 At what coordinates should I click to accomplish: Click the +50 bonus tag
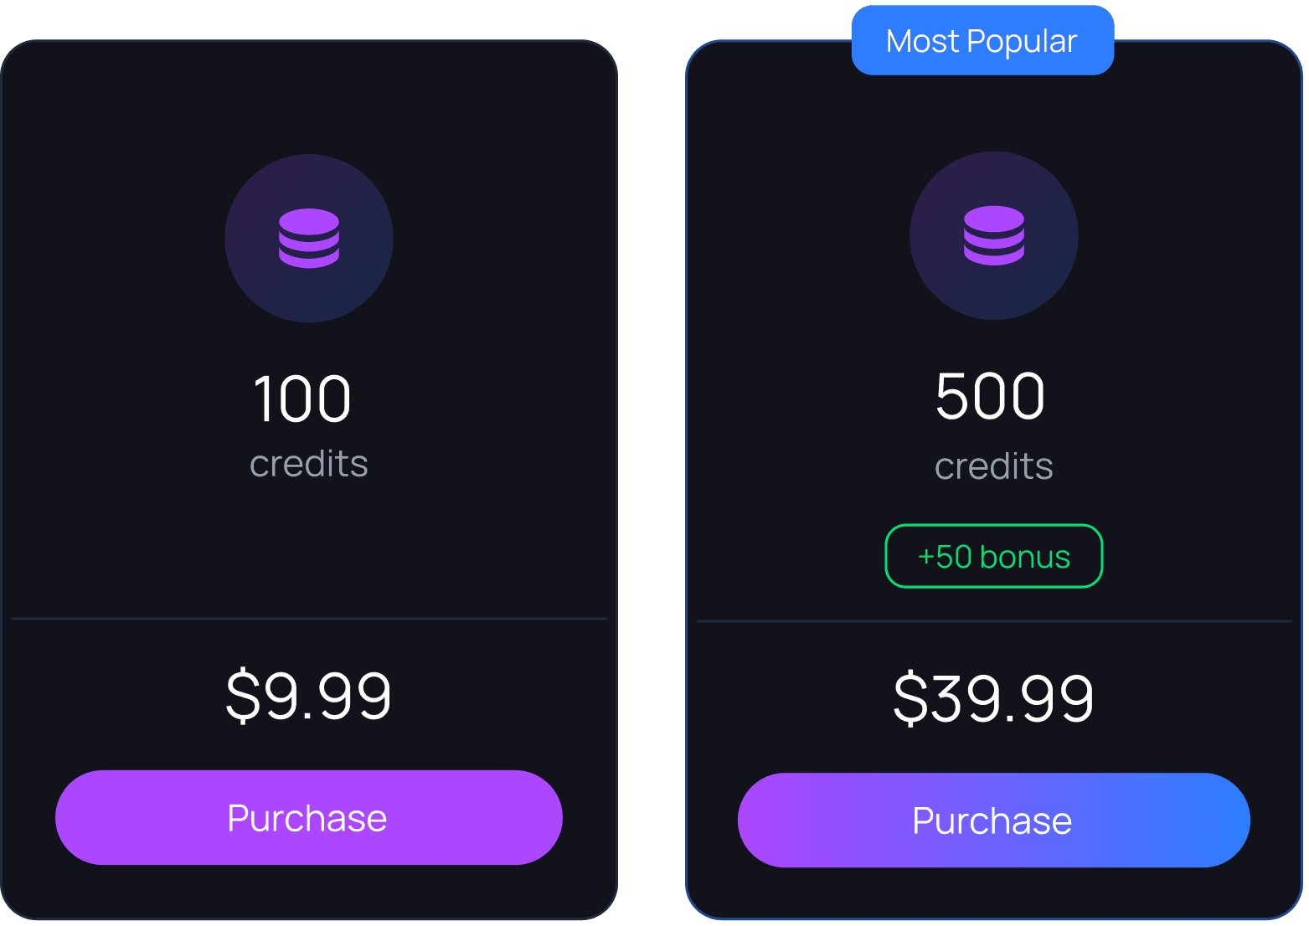(x=994, y=557)
